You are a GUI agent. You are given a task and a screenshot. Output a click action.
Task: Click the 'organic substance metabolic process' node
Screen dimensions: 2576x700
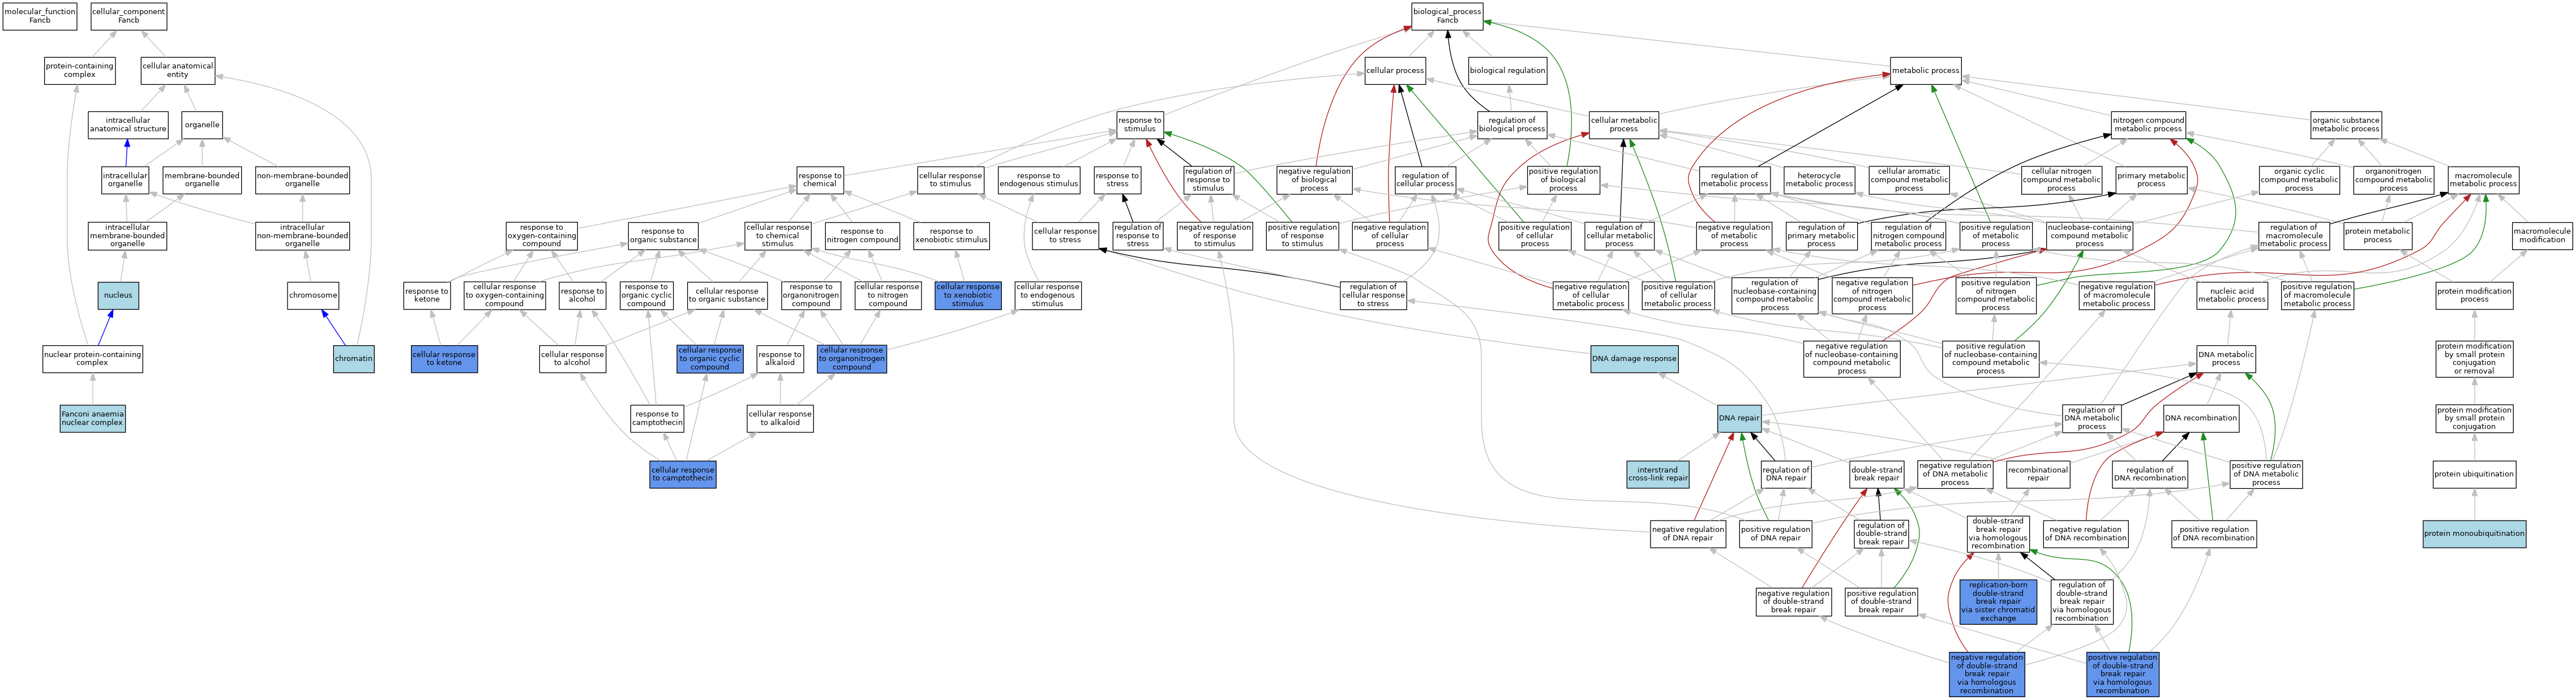[2345, 125]
